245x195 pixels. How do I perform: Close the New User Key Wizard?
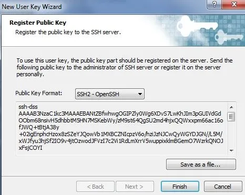234,4
